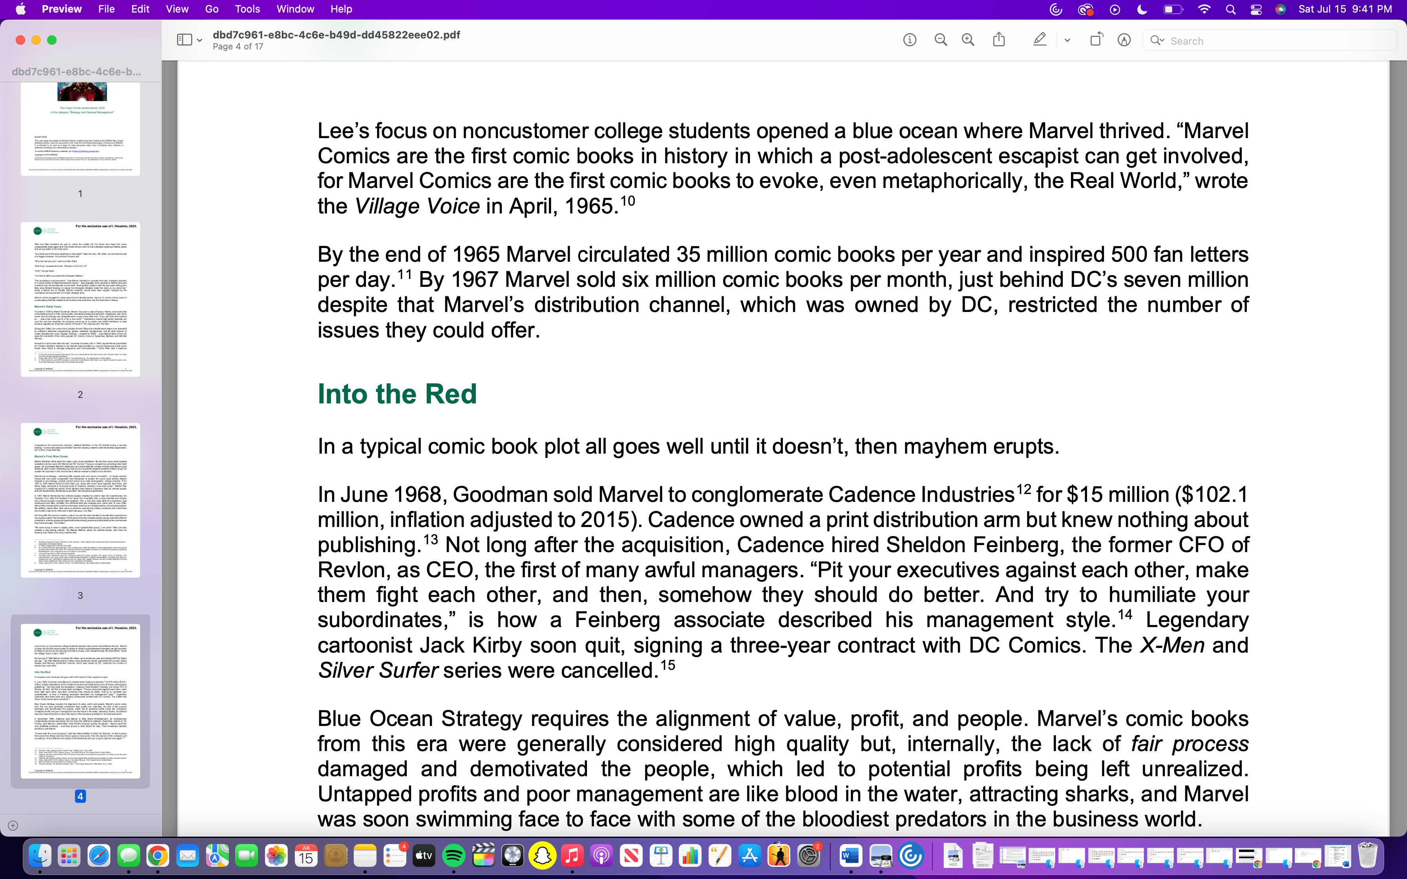This screenshot has width=1407, height=879.
Task: Toggle the sidebar view button
Action: pyautogui.click(x=184, y=40)
